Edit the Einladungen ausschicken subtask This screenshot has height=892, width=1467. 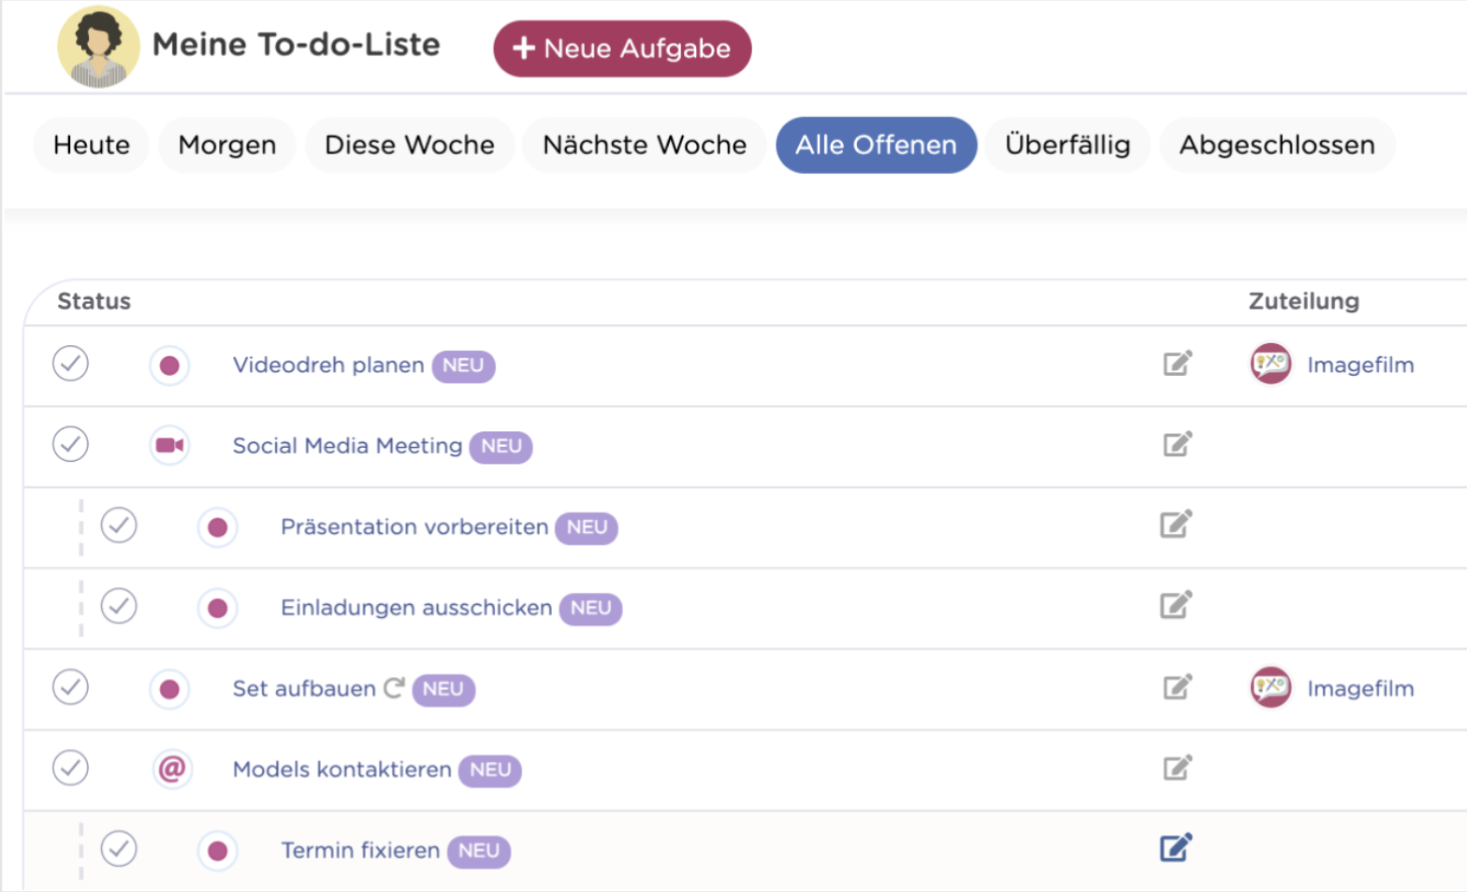point(1175,606)
